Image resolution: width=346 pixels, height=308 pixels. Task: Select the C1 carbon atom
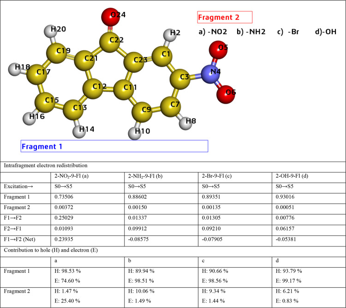162,56
